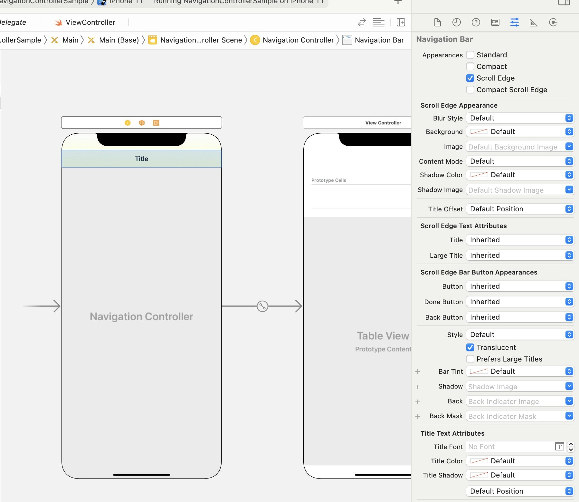The width and height of the screenshot is (579, 502).
Task: Select the Navigation Controller scene dock icon
Action: (x=128, y=123)
